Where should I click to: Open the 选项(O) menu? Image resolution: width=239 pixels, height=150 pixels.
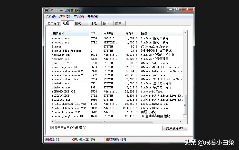pyautogui.click(x=64, y=17)
